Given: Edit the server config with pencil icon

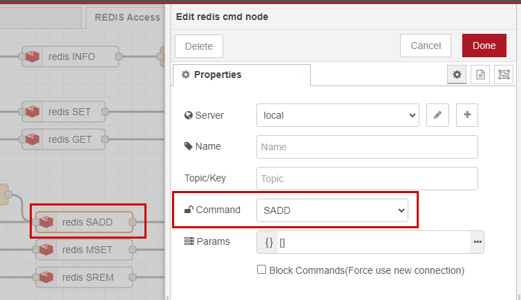Looking at the screenshot, I should click(437, 115).
